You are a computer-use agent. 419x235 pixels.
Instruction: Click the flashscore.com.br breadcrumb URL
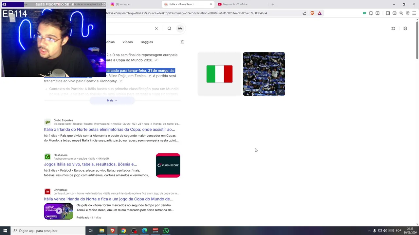(x=81, y=159)
